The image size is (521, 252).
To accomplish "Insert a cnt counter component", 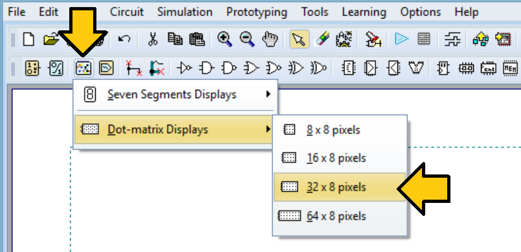I will pos(489,68).
